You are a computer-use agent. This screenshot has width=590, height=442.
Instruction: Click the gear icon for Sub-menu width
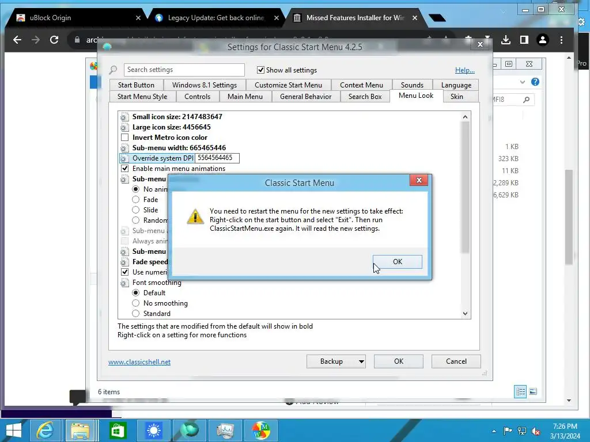click(124, 148)
